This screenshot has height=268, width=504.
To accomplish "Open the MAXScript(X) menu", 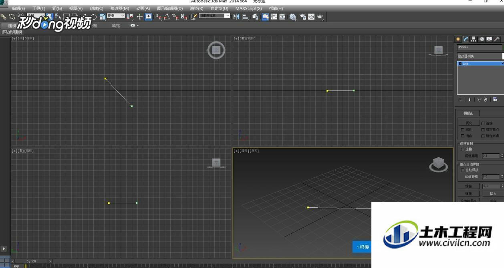I will tap(248, 8).
